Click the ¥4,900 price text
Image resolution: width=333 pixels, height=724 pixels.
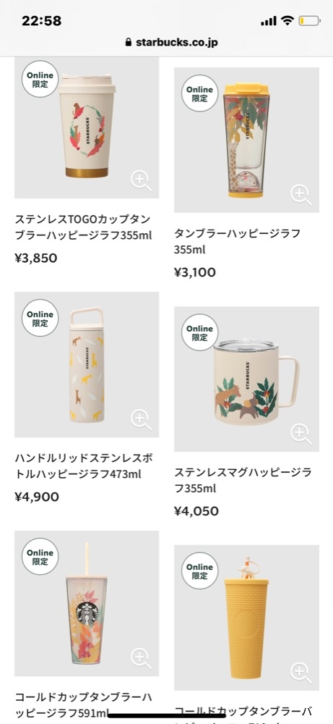37,497
